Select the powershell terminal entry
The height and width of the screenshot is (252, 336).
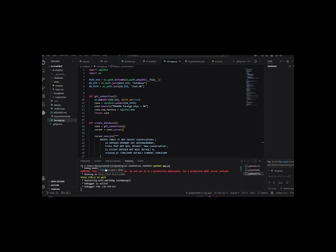pos(253,170)
